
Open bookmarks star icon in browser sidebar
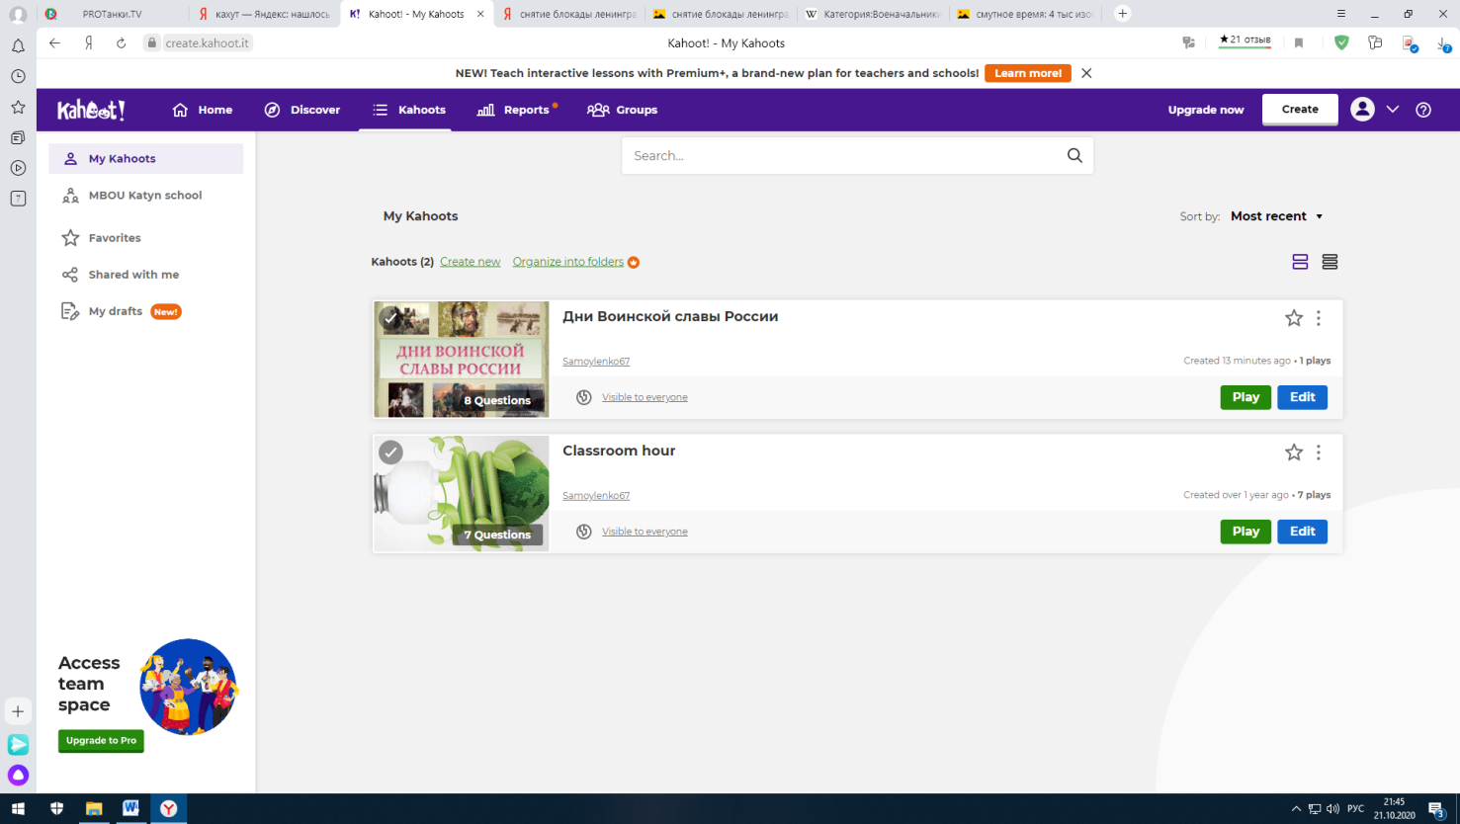18,107
